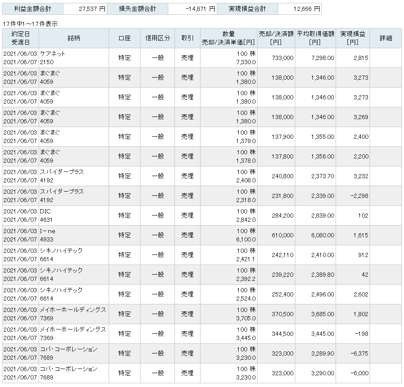
Task: Click the 一般 cell in the I-ne row
Action: coord(158,235)
